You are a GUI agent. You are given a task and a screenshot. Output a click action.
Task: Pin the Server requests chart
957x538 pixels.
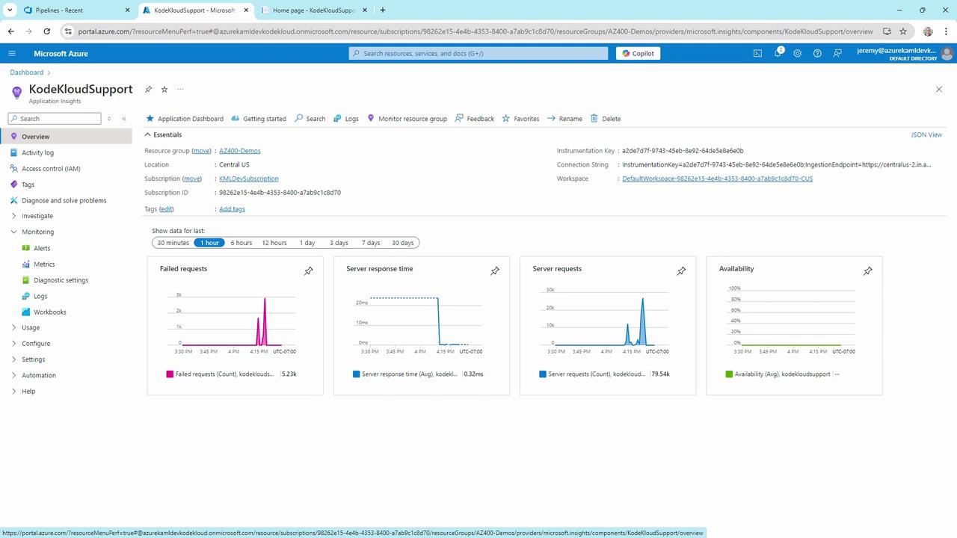[681, 271]
